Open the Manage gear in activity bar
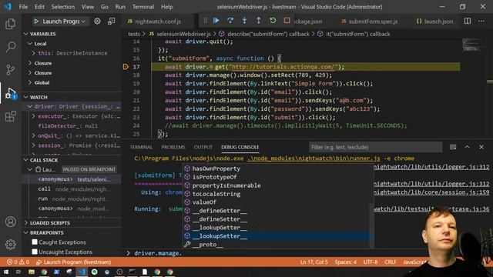493x277 pixels. click(10, 245)
